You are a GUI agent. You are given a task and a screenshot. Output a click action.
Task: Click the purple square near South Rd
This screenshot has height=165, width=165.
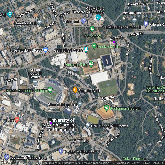tap(114, 42)
